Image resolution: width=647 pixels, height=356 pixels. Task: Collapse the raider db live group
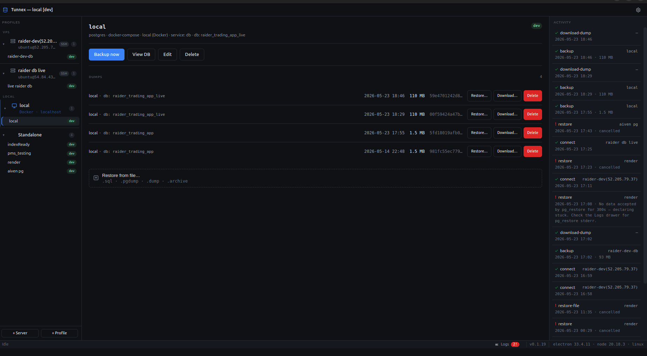[x=4, y=73]
